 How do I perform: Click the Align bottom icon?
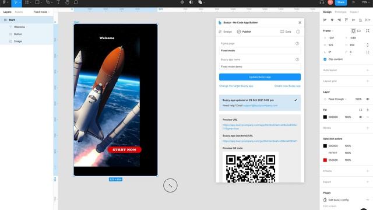[361, 20]
